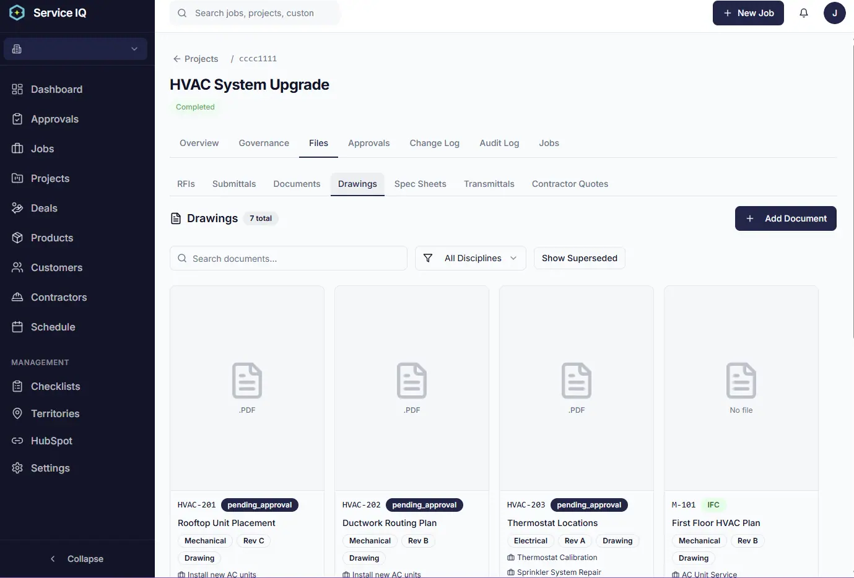This screenshot has height=578, width=854.
Task: Open the Change Log tab
Action: (435, 143)
